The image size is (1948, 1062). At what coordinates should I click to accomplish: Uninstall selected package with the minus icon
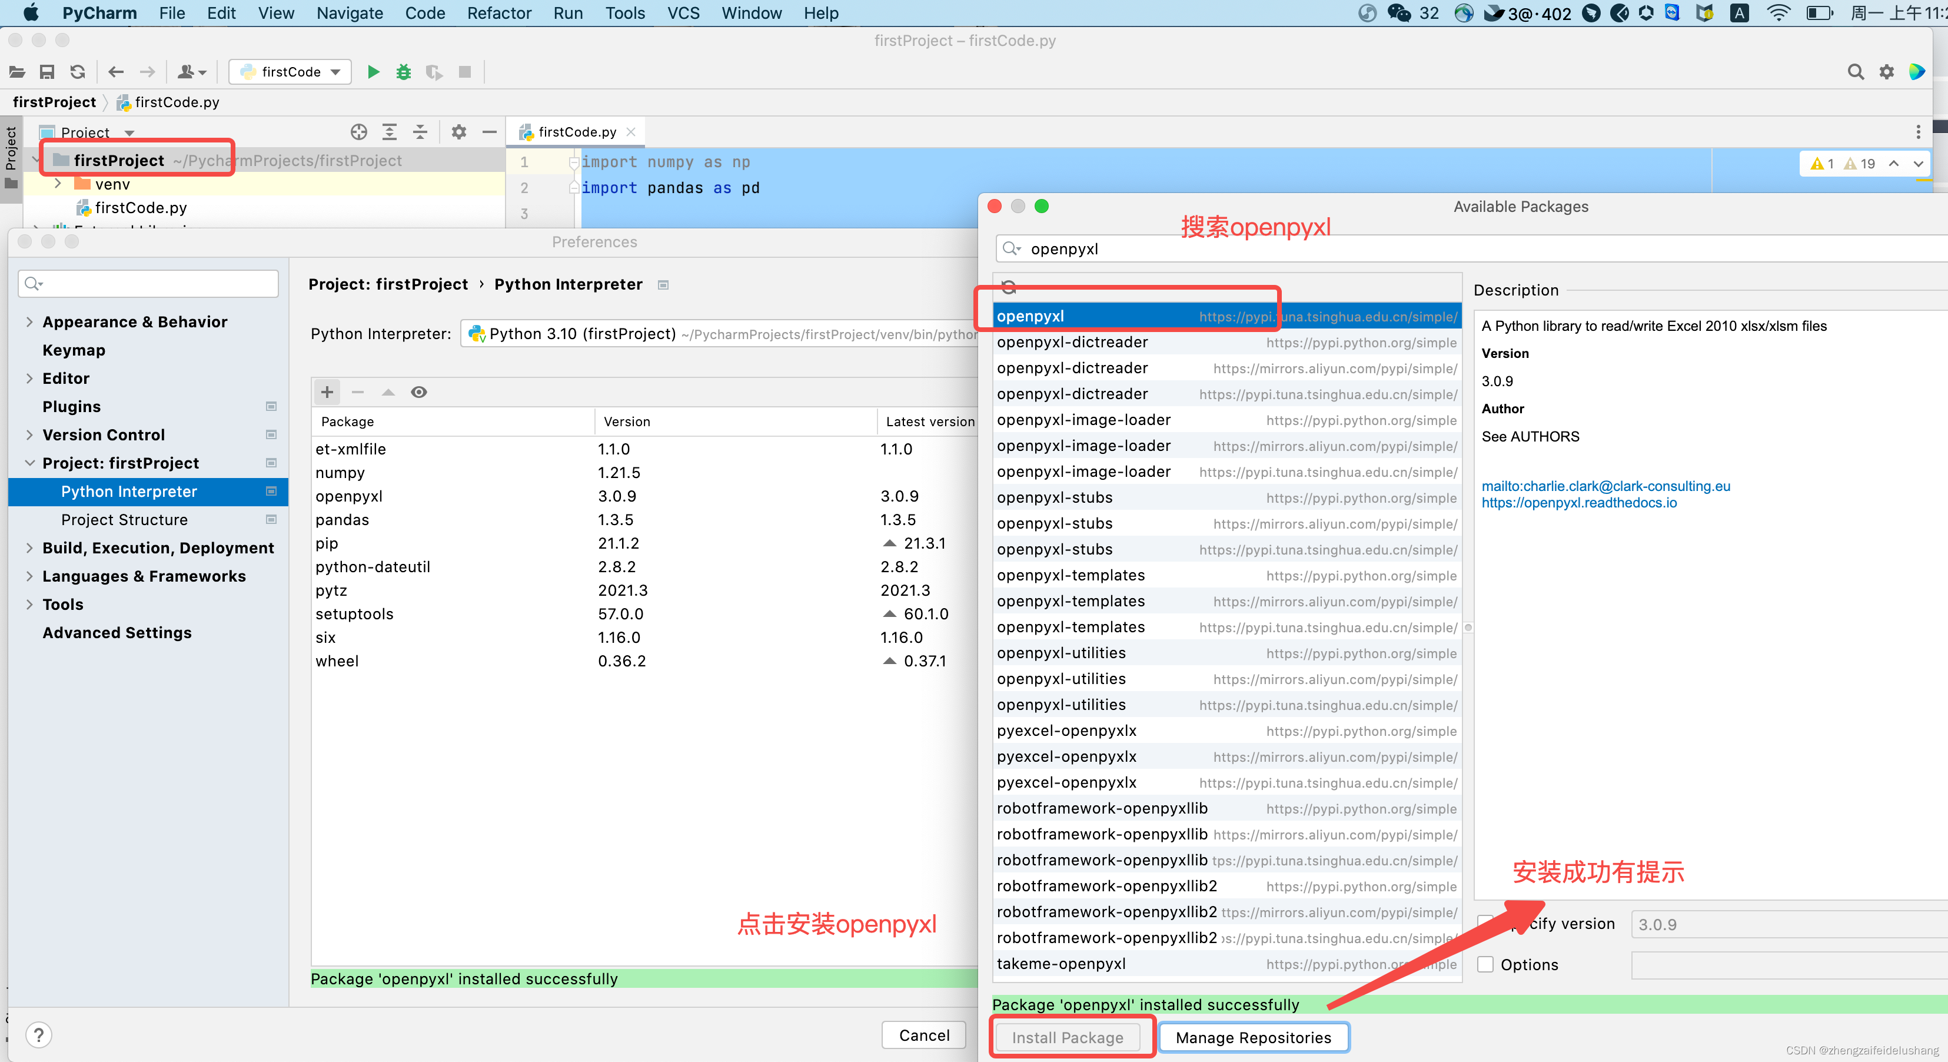point(358,392)
